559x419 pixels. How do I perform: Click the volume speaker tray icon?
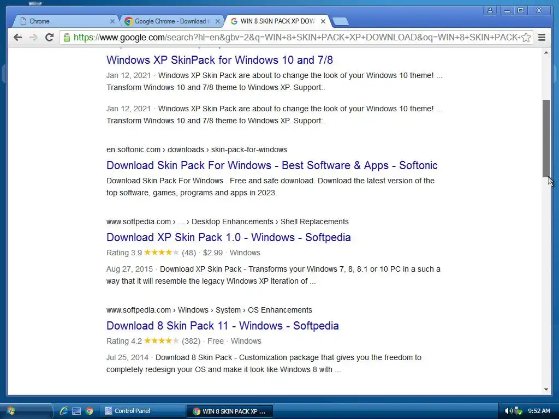tap(508, 411)
